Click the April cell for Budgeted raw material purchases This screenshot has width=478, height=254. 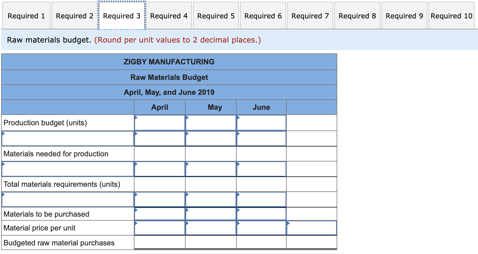pyautogui.click(x=159, y=243)
